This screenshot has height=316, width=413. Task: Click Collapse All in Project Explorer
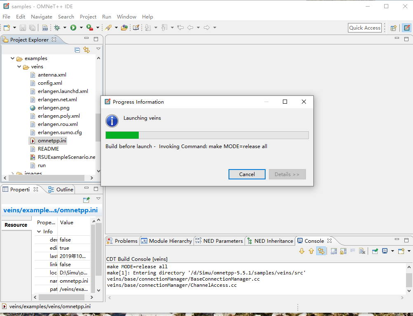(x=77, y=50)
